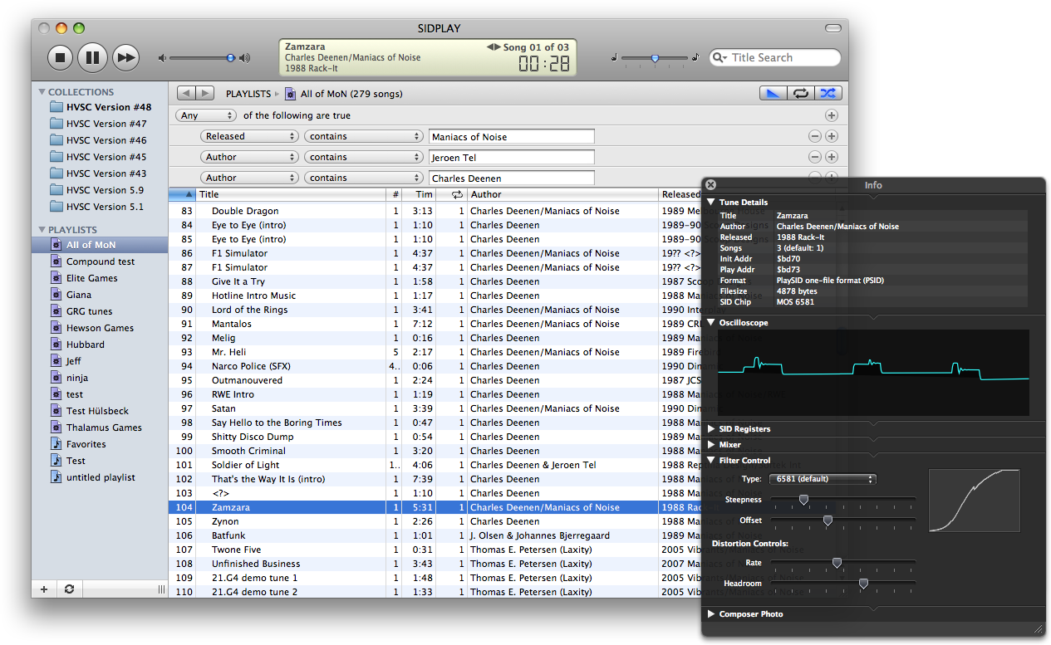Collapse the Collections section
The width and height of the screenshot is (1051, 645).
coord(42,92)
